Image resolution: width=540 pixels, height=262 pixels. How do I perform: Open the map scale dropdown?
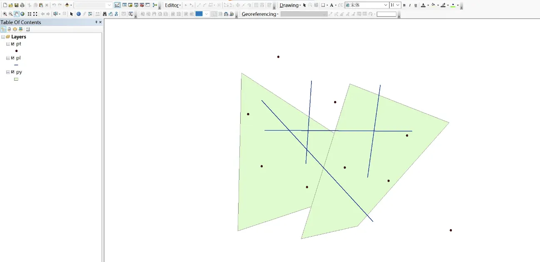(109, 5)
